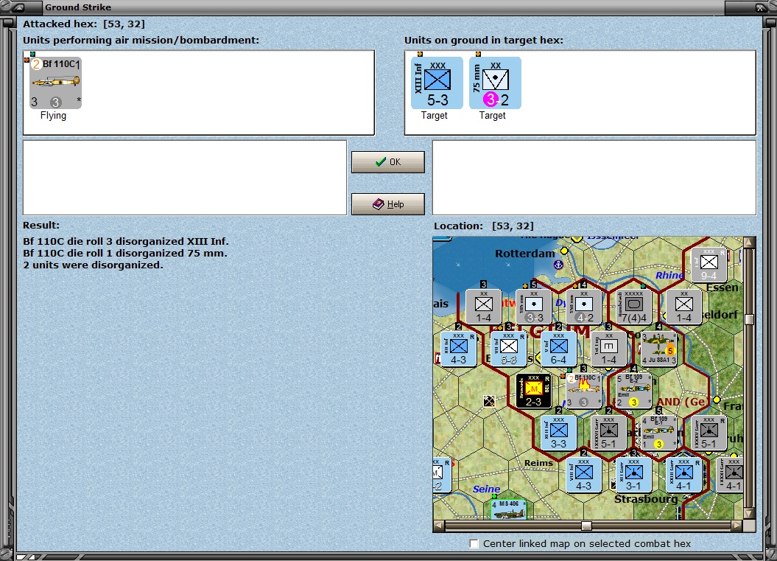Select the M.S. 406 aircraft counter
This screenshot has height=561, width=777.
tap(508, 509)
